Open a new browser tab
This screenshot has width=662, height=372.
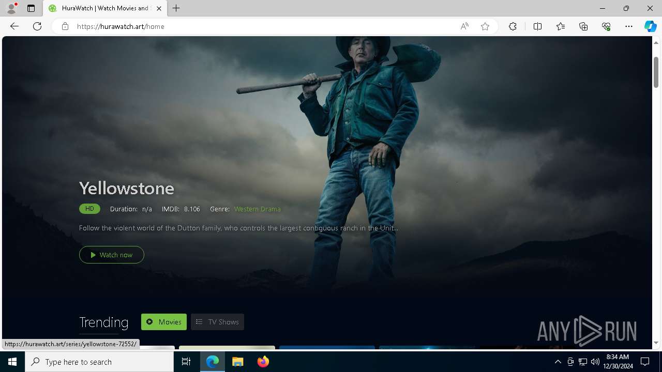coord(176,8)
